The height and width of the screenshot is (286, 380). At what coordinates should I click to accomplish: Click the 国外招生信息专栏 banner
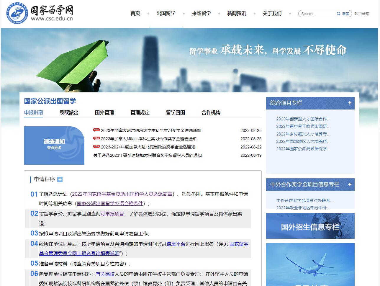(310, 226)
